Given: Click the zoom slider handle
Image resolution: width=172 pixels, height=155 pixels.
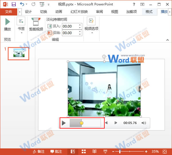Looking at the screenshot, I should pyautogui.click(x=120, y=152).
